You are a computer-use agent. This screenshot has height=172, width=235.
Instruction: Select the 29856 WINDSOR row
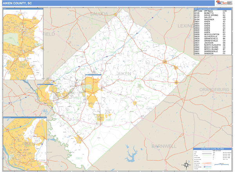click(x=212, y=54)
